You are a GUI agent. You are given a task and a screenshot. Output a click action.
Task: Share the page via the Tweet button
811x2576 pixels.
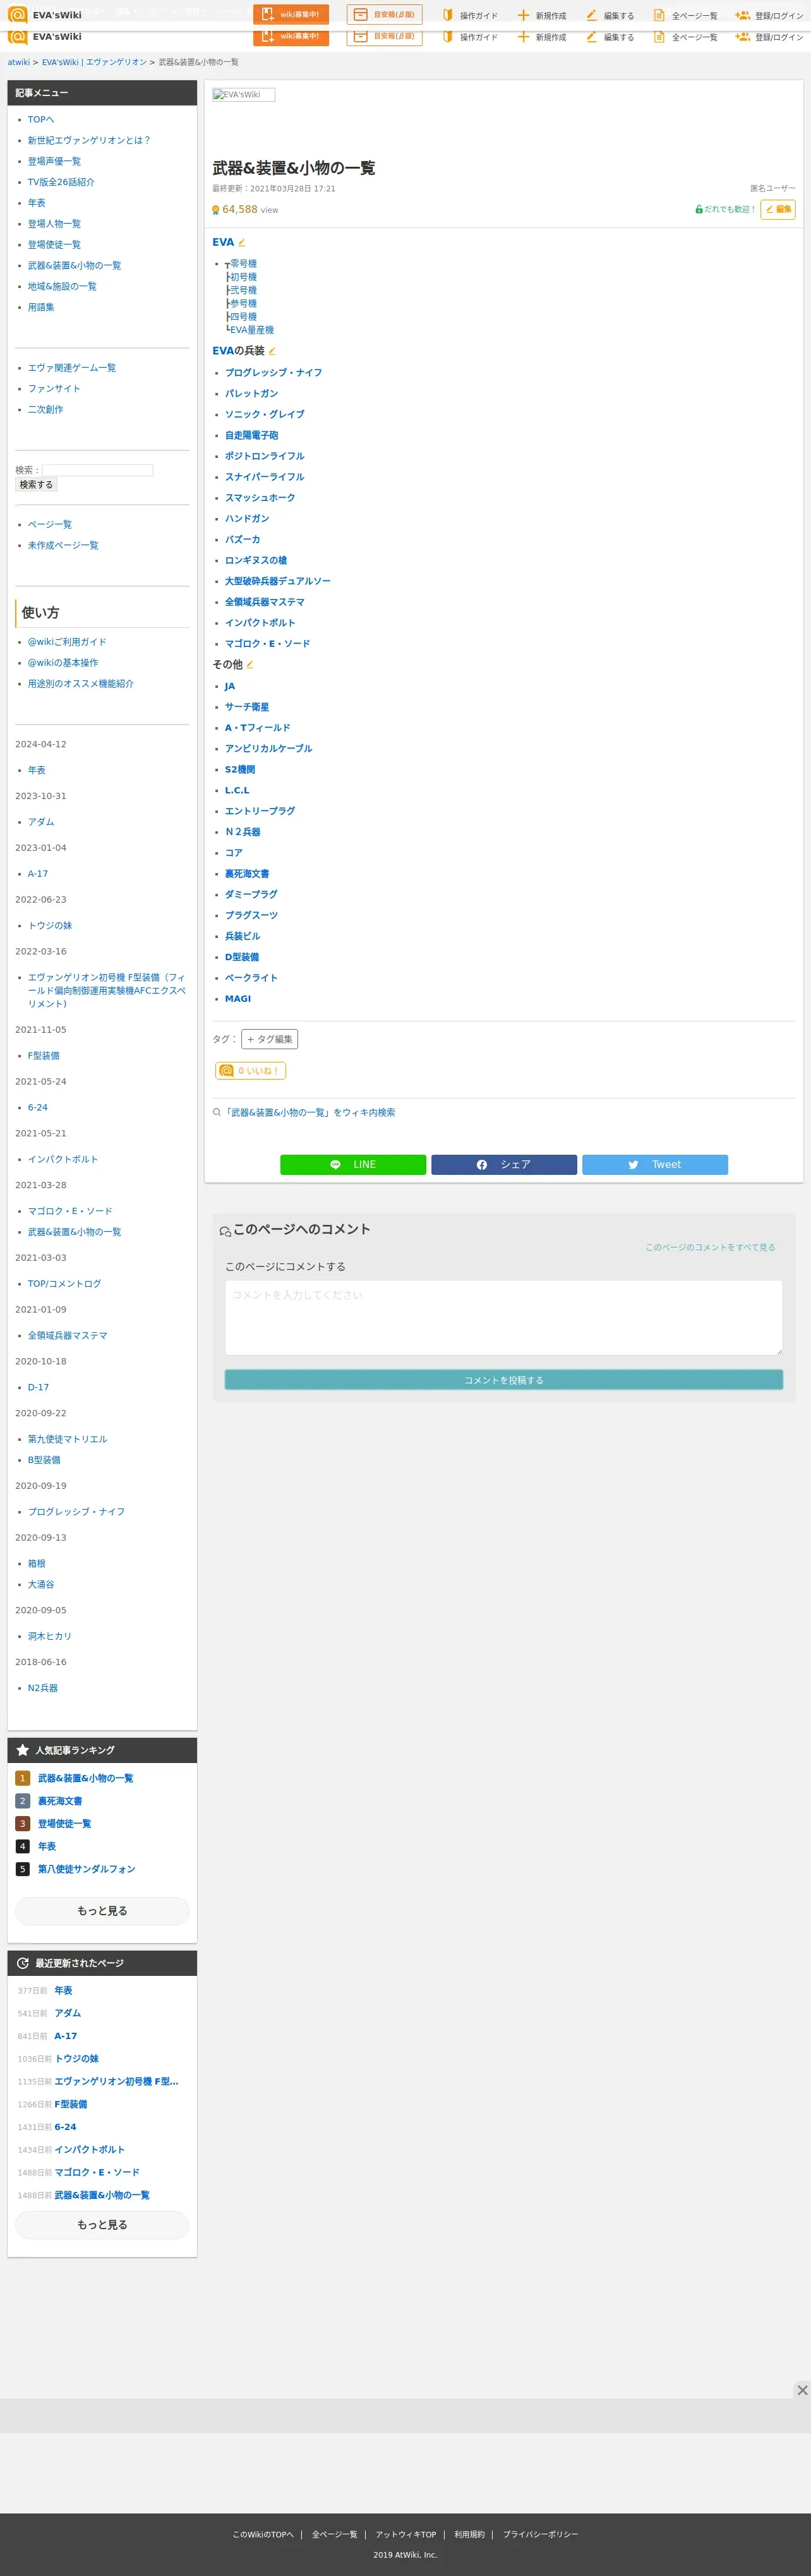point(655,1165)
